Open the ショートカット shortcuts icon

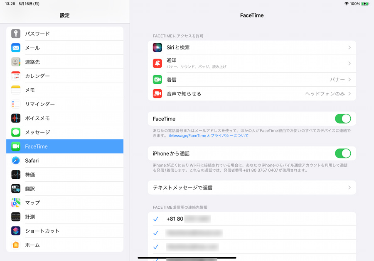coord(16,231)
